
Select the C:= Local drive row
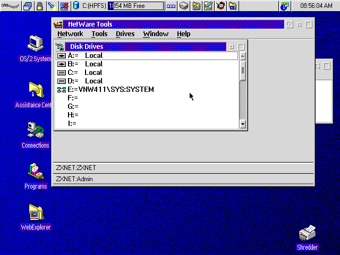(147, 73)
